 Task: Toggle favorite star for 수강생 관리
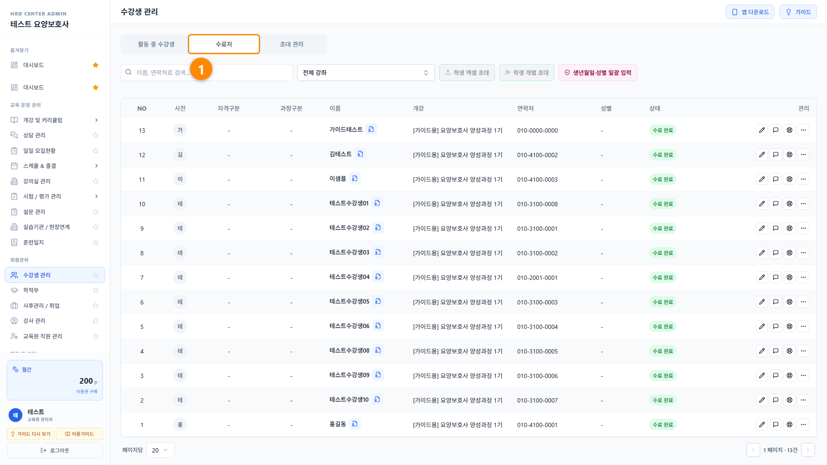96,275
